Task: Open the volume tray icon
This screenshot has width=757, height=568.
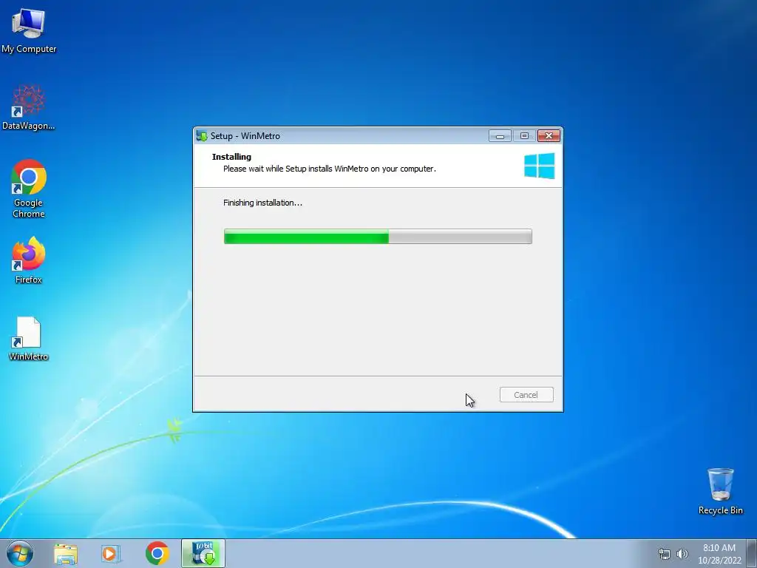Action: click(x=682, y=554)
